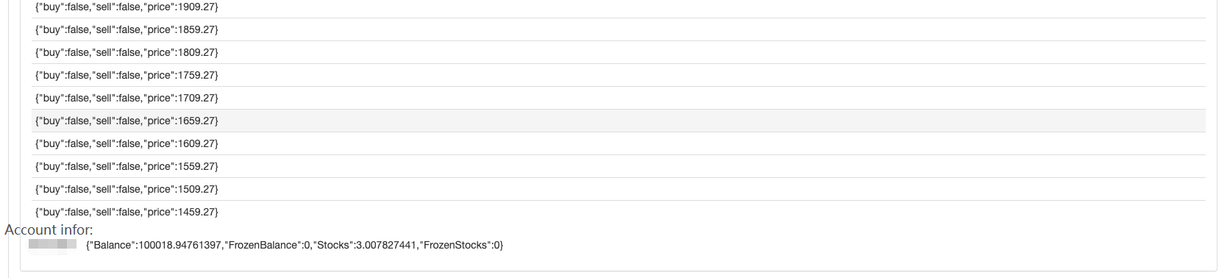Select the log row with price 1559.27
This screenshot has width=1219, height=278.
[x=618, y=166]
